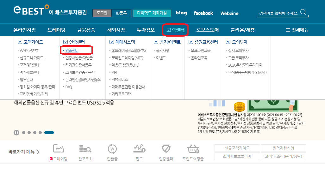Open the 잔고조회 quick menu icon
This screenshot has height=173, width=325.
pyautogui.click(x=85, y=149)
